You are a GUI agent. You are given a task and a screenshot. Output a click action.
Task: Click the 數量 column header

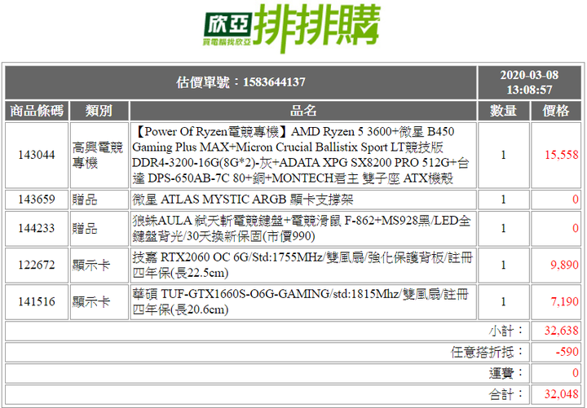coord(503,111)
